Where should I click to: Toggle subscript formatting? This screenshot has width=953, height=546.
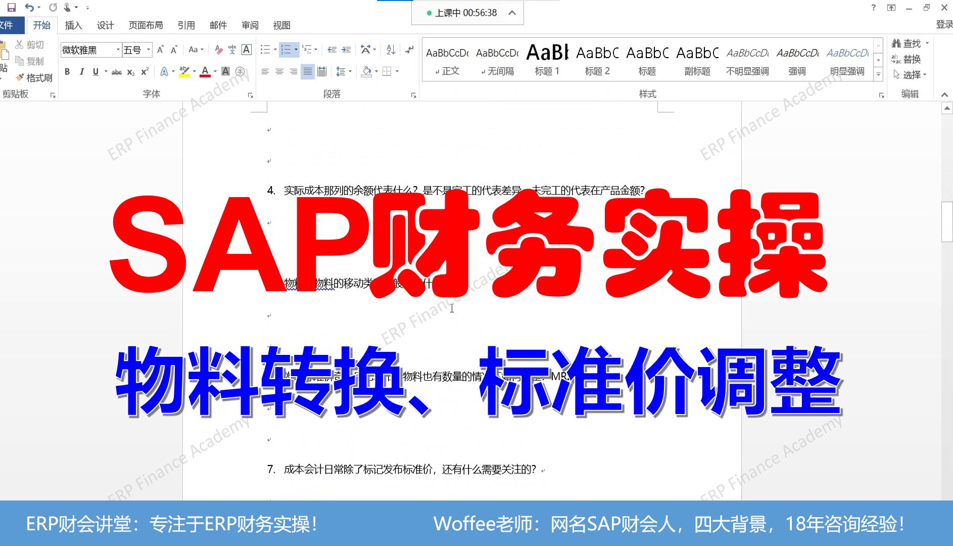[x=131, y=72]
